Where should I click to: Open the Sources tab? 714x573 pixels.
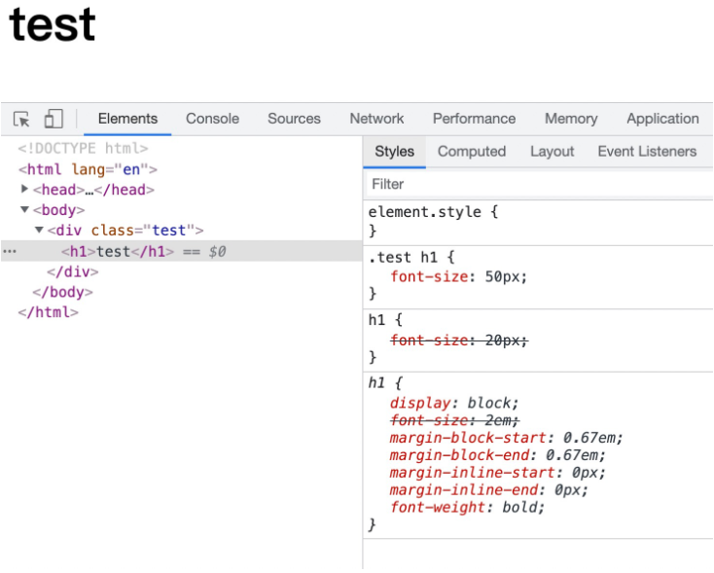[x=294, y=119]
